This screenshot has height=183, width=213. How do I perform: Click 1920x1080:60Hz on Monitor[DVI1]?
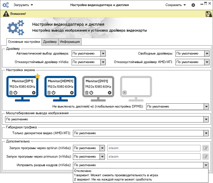(98, 87)
